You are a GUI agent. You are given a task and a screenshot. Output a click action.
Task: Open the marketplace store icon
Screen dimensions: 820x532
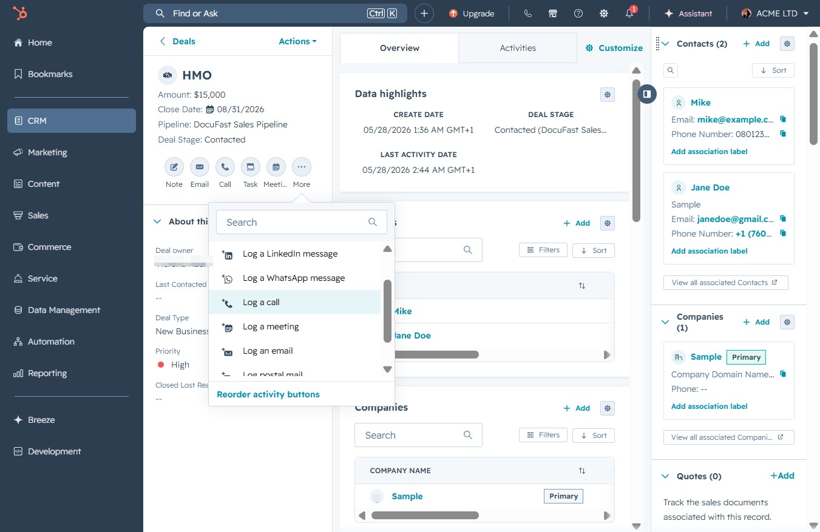click(553, 13)
